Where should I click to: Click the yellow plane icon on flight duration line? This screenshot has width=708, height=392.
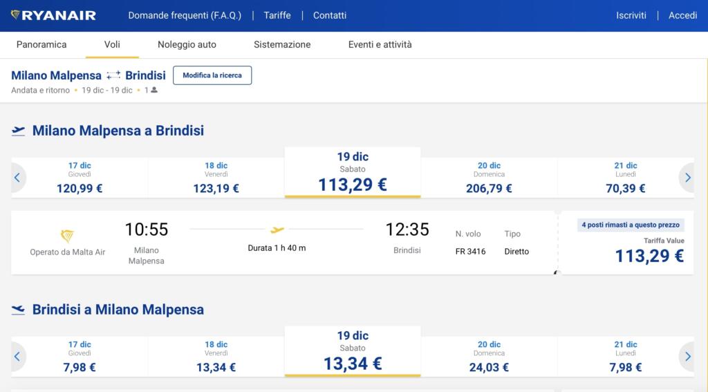point(277,230)
